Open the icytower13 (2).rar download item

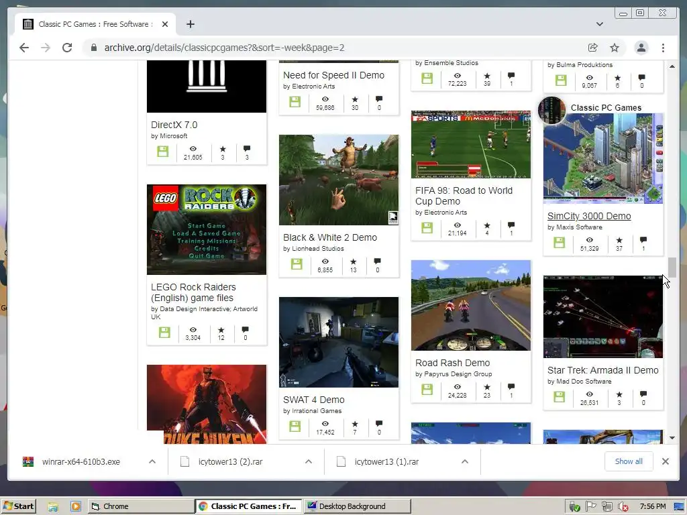(231, 462)
